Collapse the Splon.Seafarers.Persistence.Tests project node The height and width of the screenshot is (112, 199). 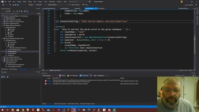pyautogui.click(x=2, y=39)
